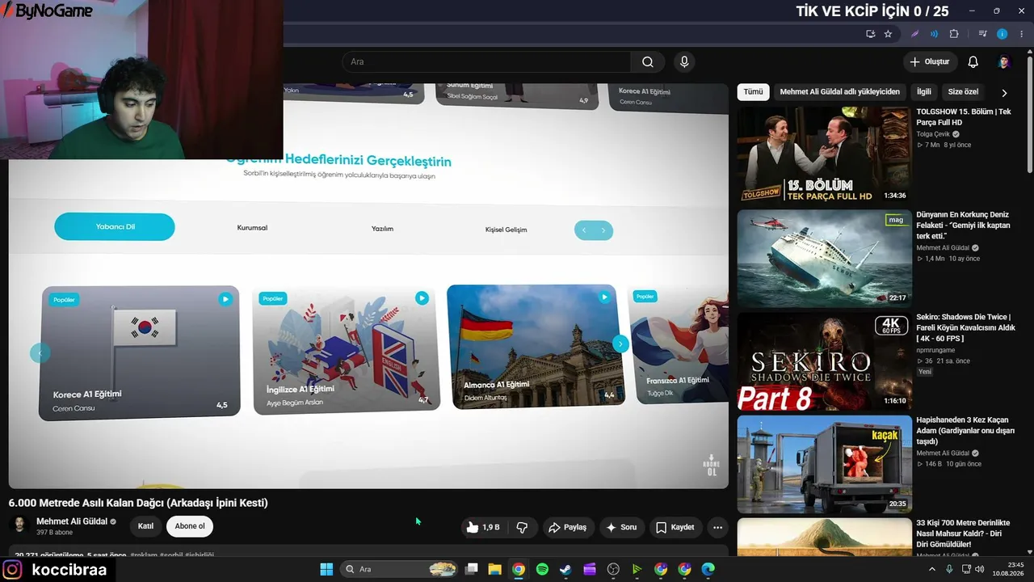The width and height of the screenshot is (1034, 582).
Task: Select the Tümü filter chip
Action: tap(753, 92)
